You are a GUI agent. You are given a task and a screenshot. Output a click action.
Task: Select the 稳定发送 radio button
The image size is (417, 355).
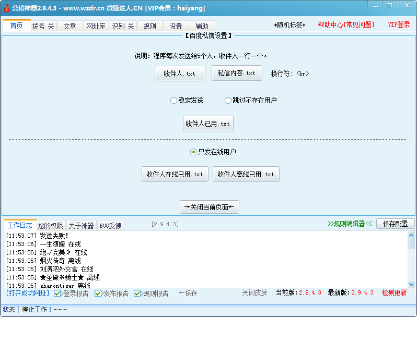[174, 101]
